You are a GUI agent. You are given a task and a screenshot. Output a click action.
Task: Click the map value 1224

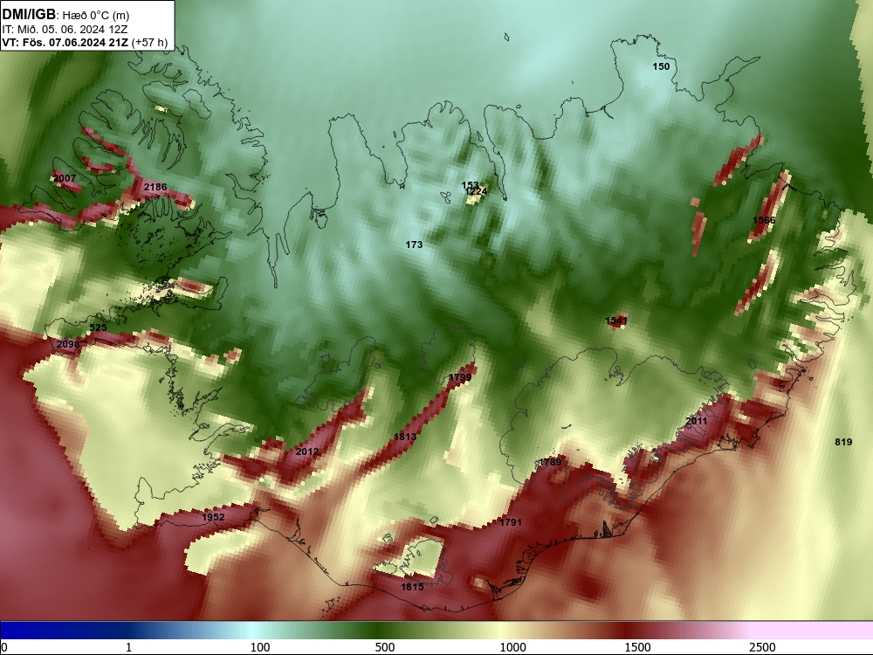click(476, 191)
